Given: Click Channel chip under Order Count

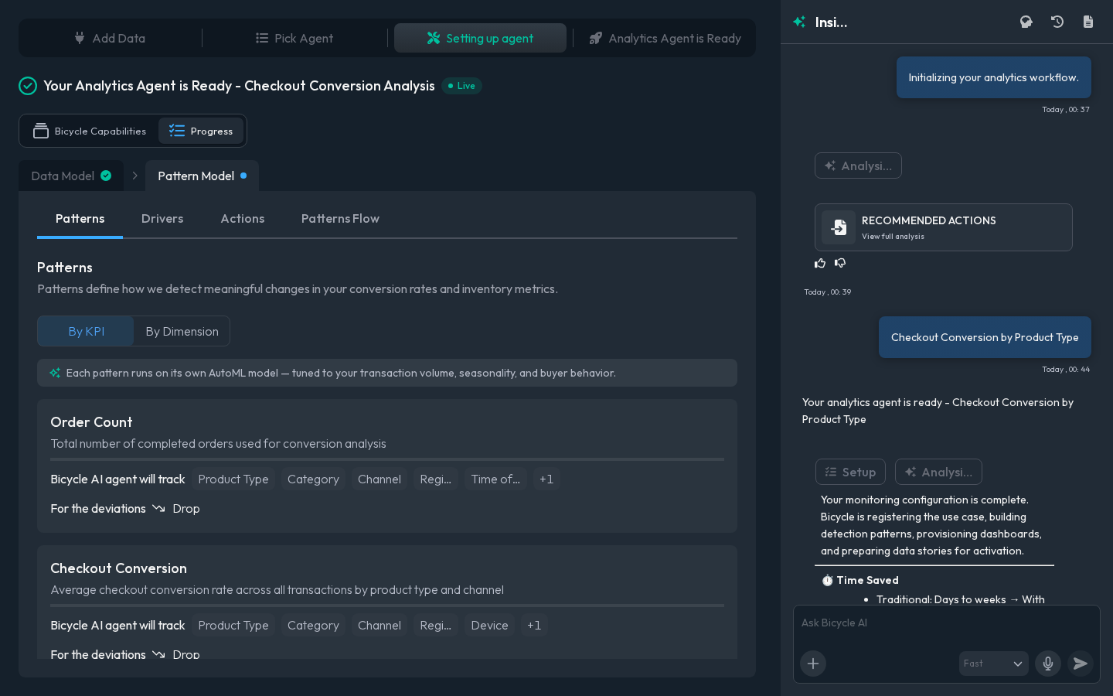Looking at the screenshot, I should tap(380, 479).
